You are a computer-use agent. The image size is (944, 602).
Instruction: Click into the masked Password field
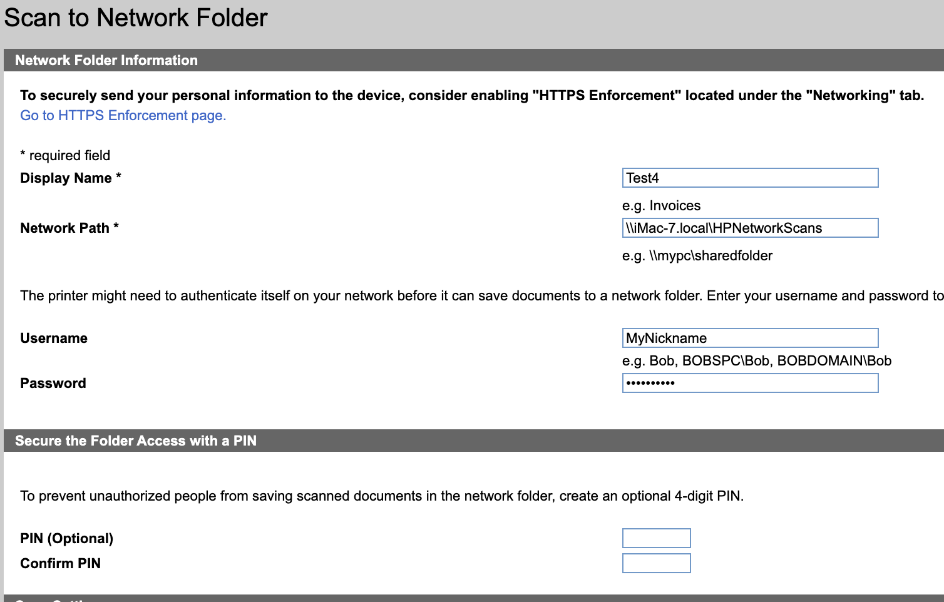point(750,383)
